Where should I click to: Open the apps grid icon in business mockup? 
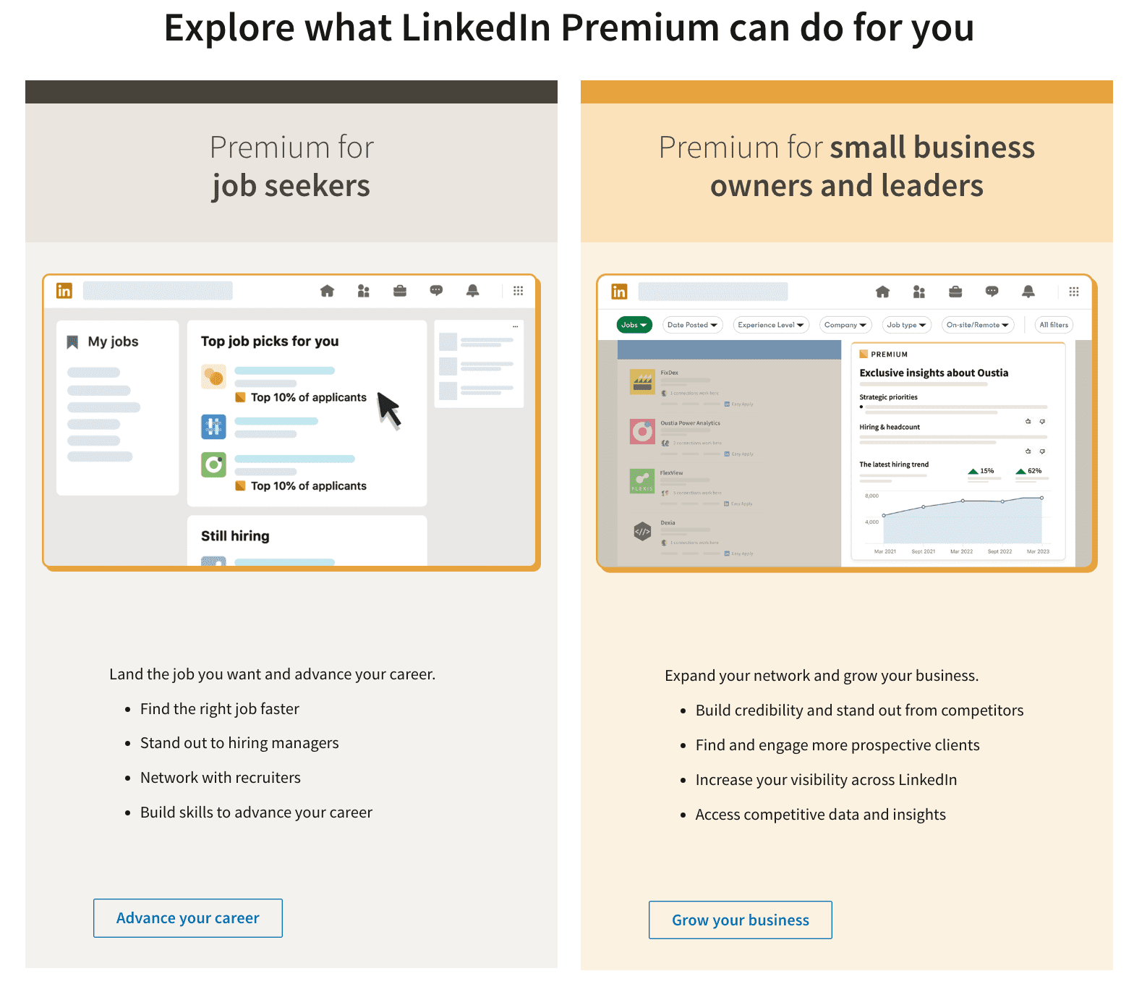1075,291
